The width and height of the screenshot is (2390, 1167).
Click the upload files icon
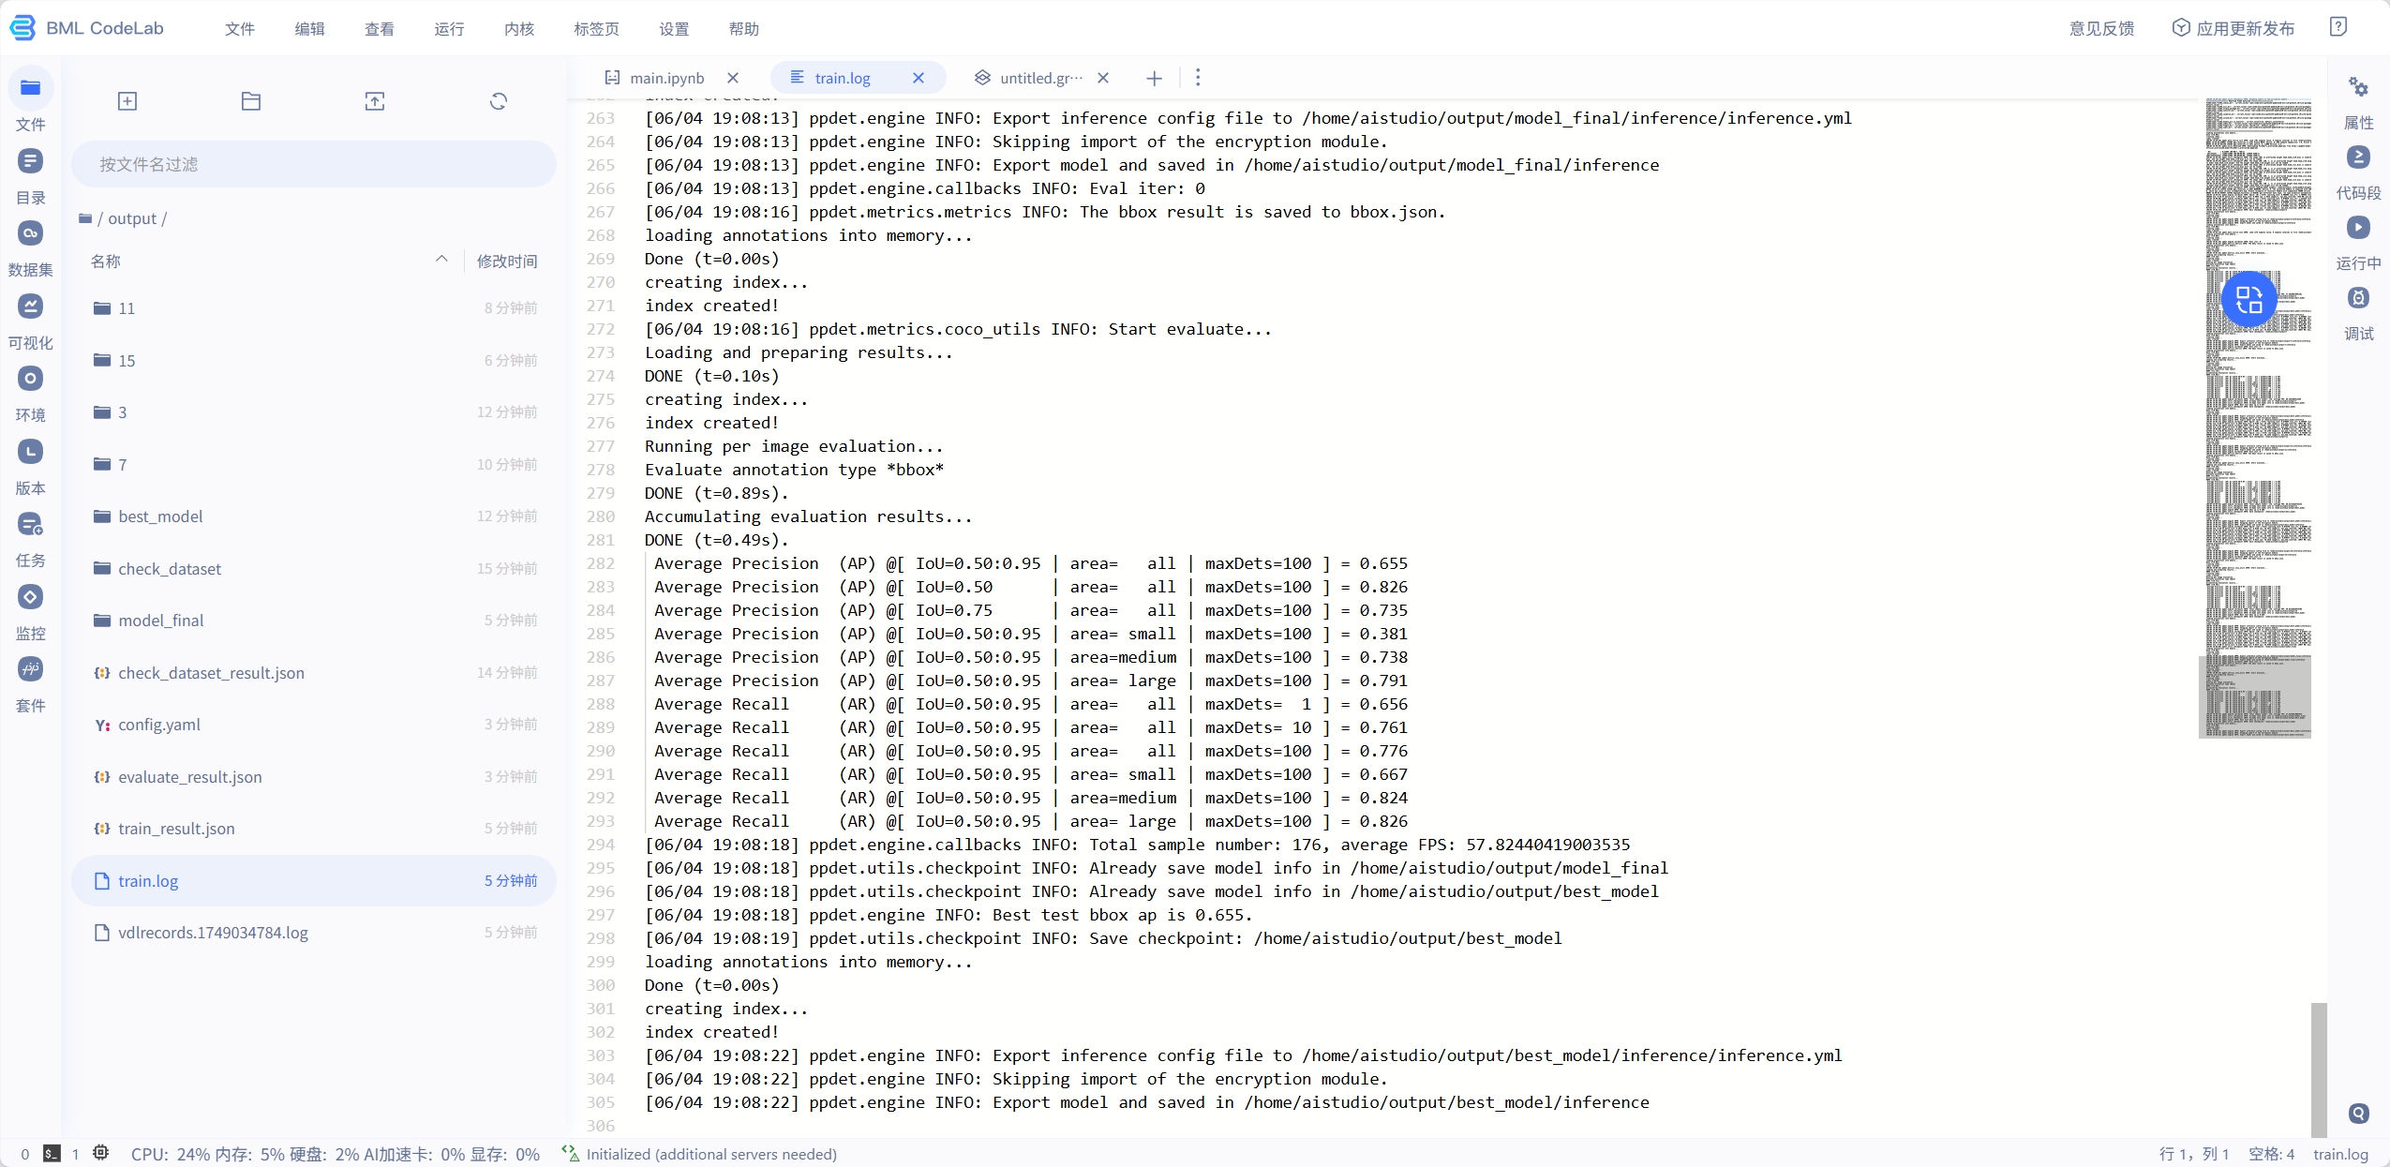[374, 101]
